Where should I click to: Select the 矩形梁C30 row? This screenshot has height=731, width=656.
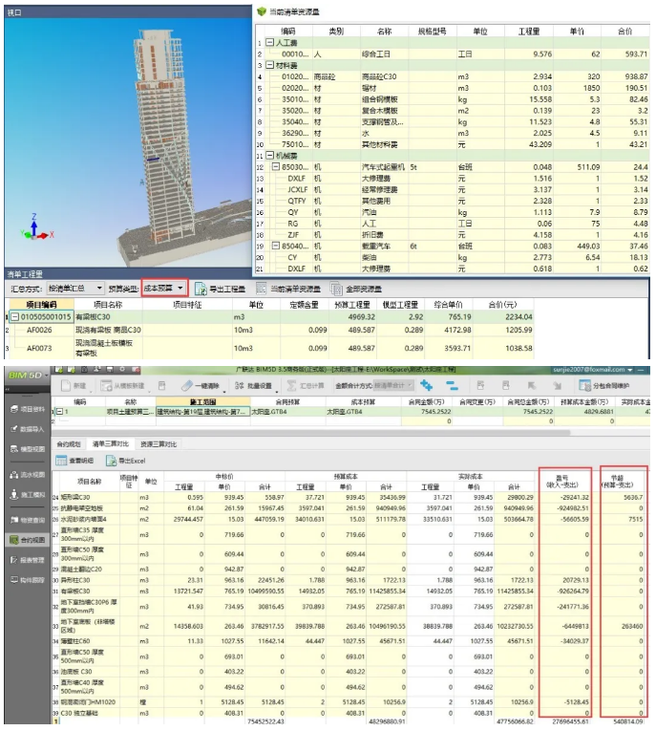tap(349, 498)
